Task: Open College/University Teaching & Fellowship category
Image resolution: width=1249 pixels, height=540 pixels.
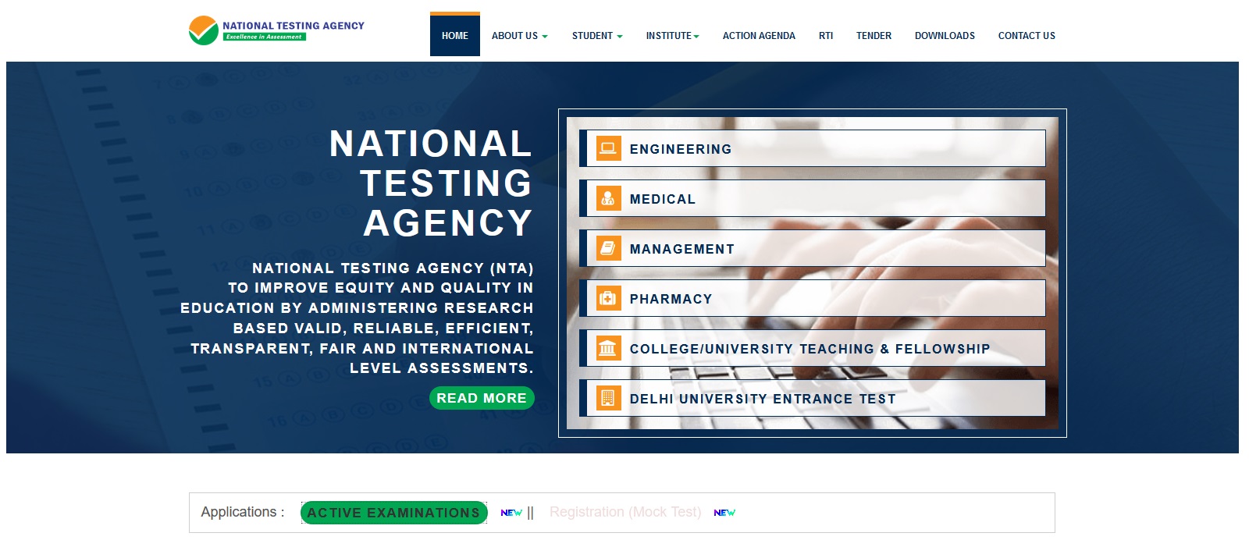Action: [x=813, y=348]
